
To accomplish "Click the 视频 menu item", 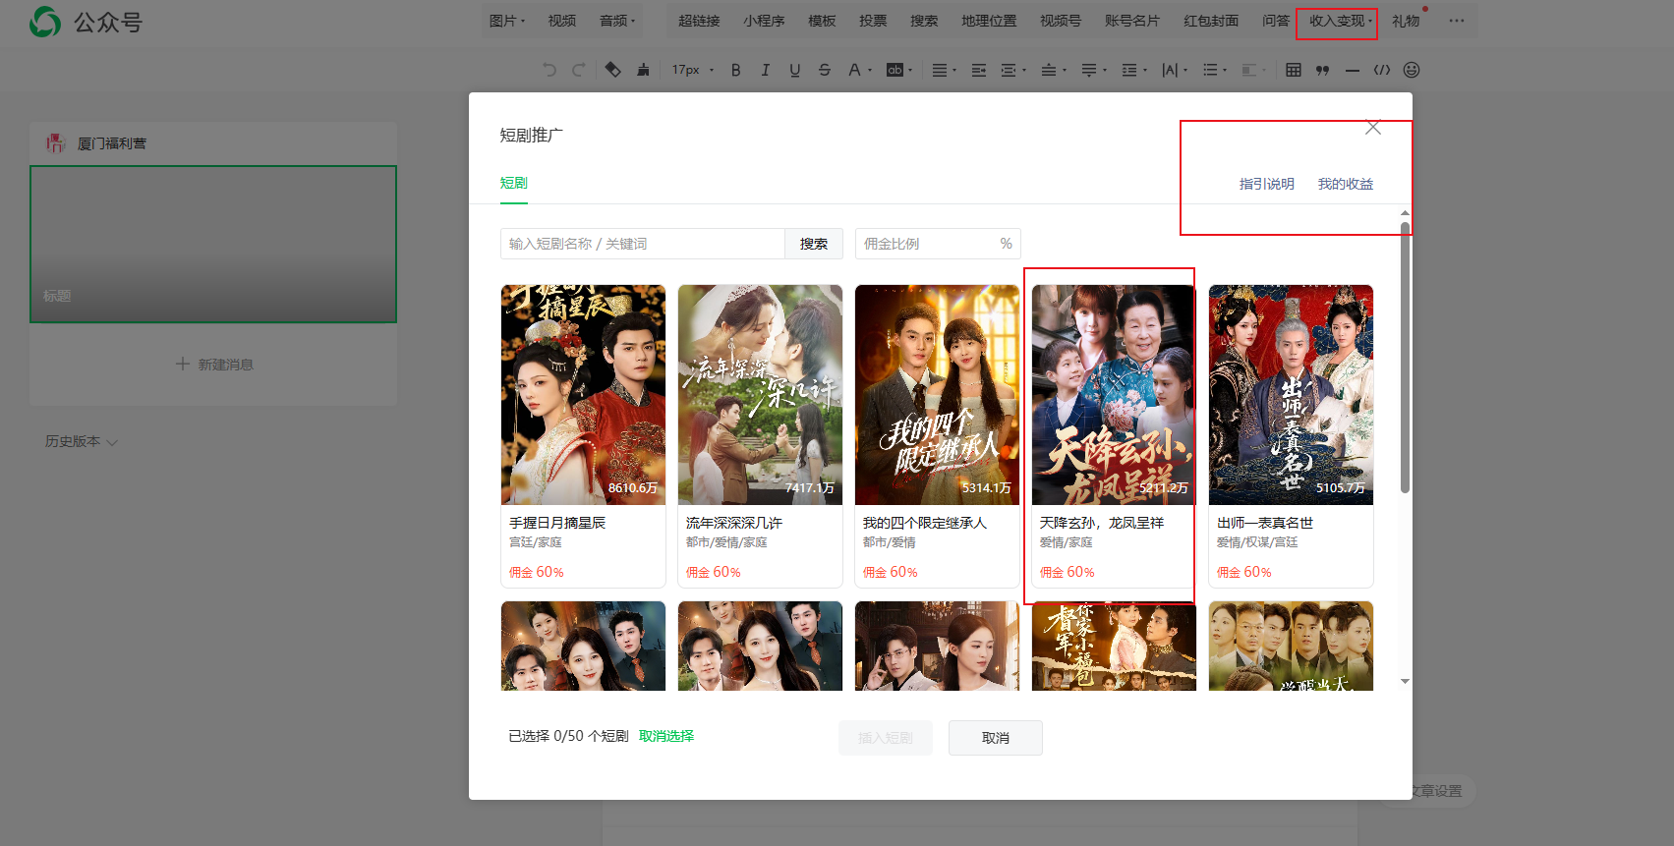I will [x=562, y=21].
